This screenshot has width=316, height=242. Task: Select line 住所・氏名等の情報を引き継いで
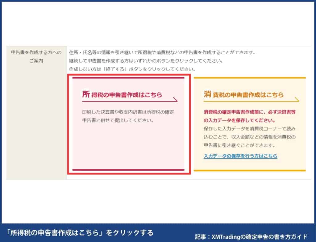point(162,53)
